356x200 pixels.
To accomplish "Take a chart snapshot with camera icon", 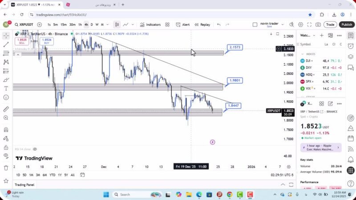I will point(318,25).
